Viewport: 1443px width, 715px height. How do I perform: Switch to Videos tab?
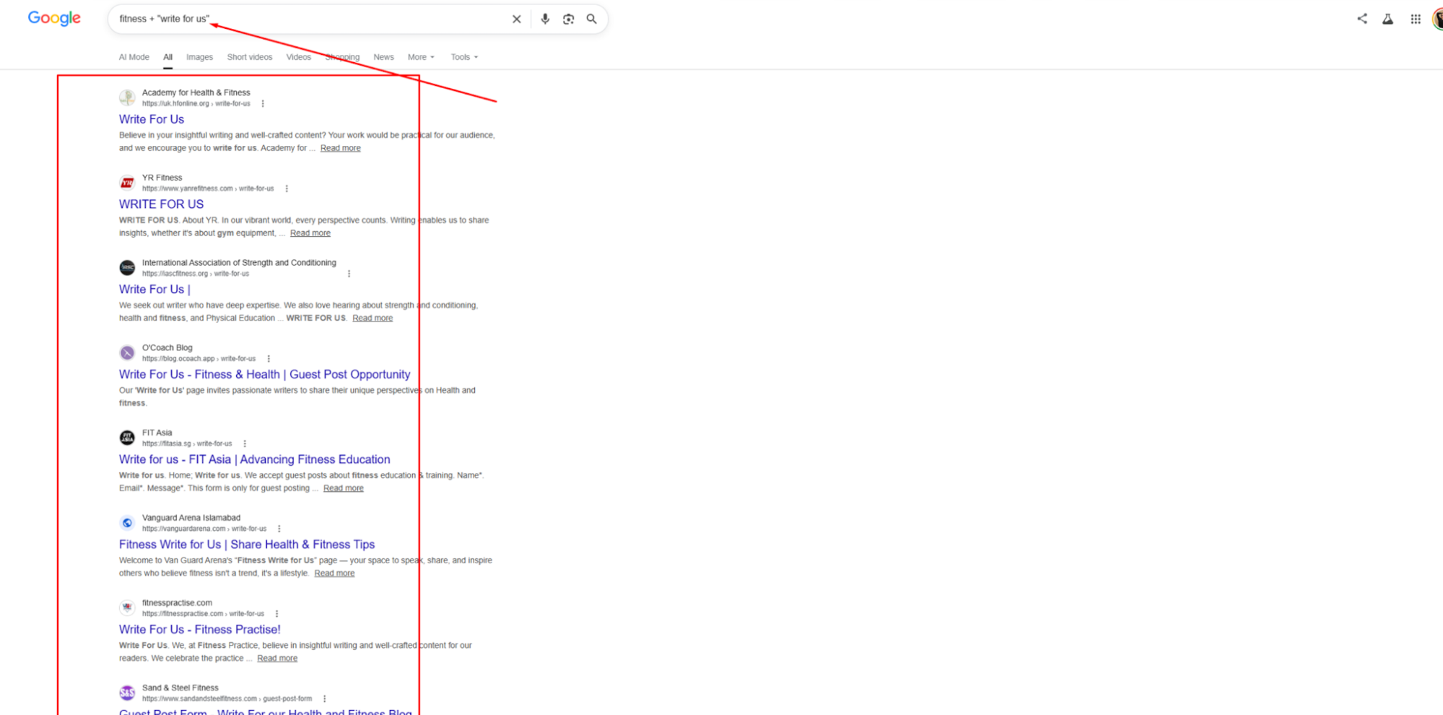click(298, 57)
